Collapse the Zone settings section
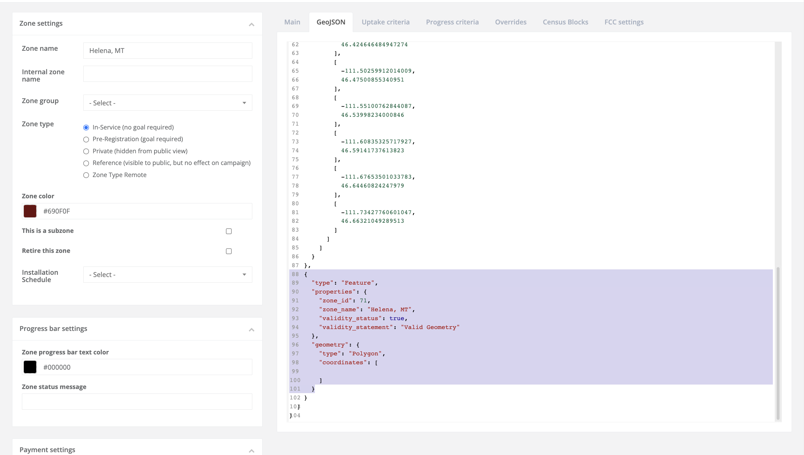The height and width of the screenshot is (455, 804). tap(251, 24)
